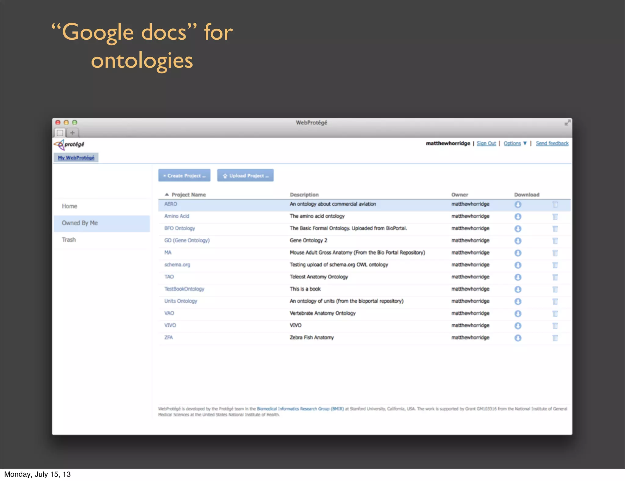The width and height of the screenshot is (625, 481).
Task: Download the schema.org project
Action: click(x=518, y=265)
